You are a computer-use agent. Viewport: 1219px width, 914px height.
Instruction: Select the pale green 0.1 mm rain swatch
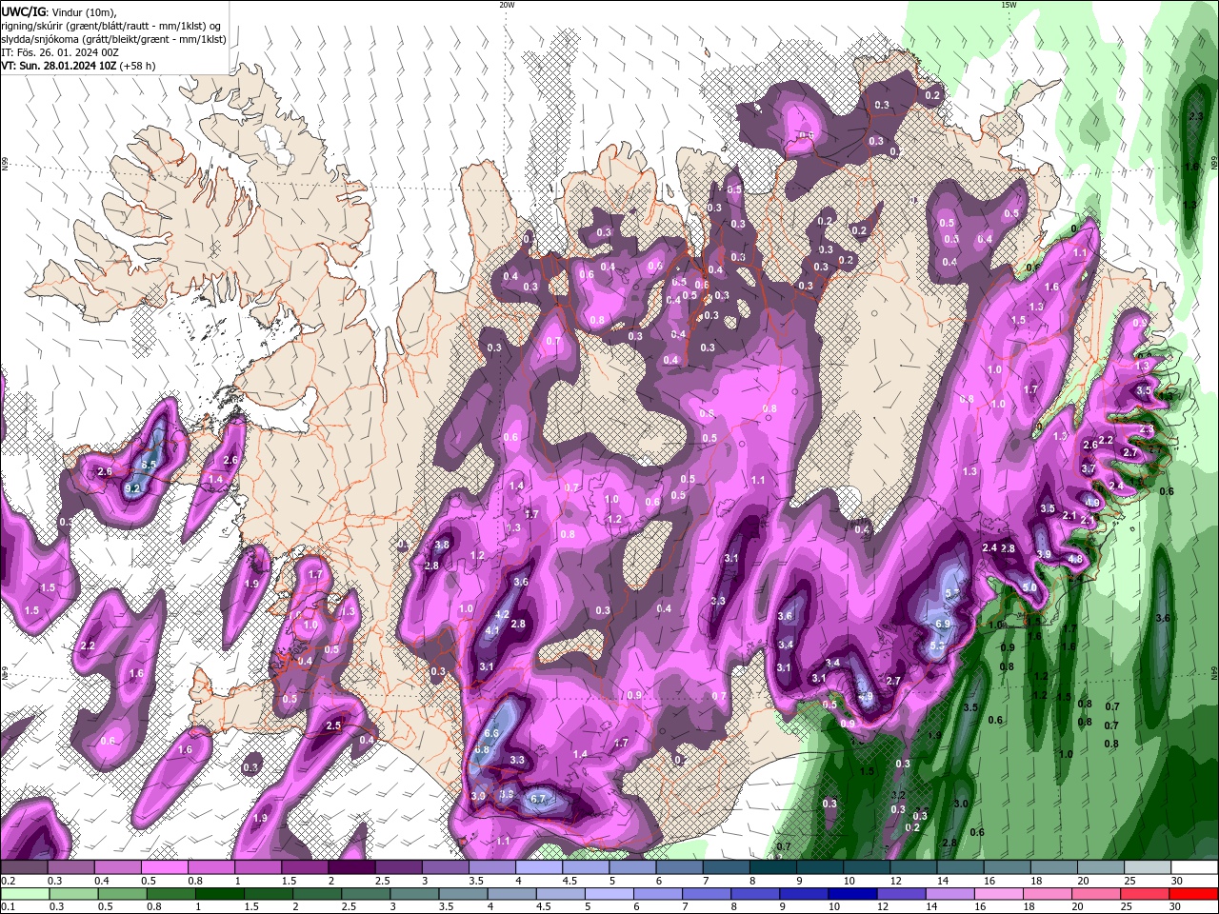pos(24,894)
